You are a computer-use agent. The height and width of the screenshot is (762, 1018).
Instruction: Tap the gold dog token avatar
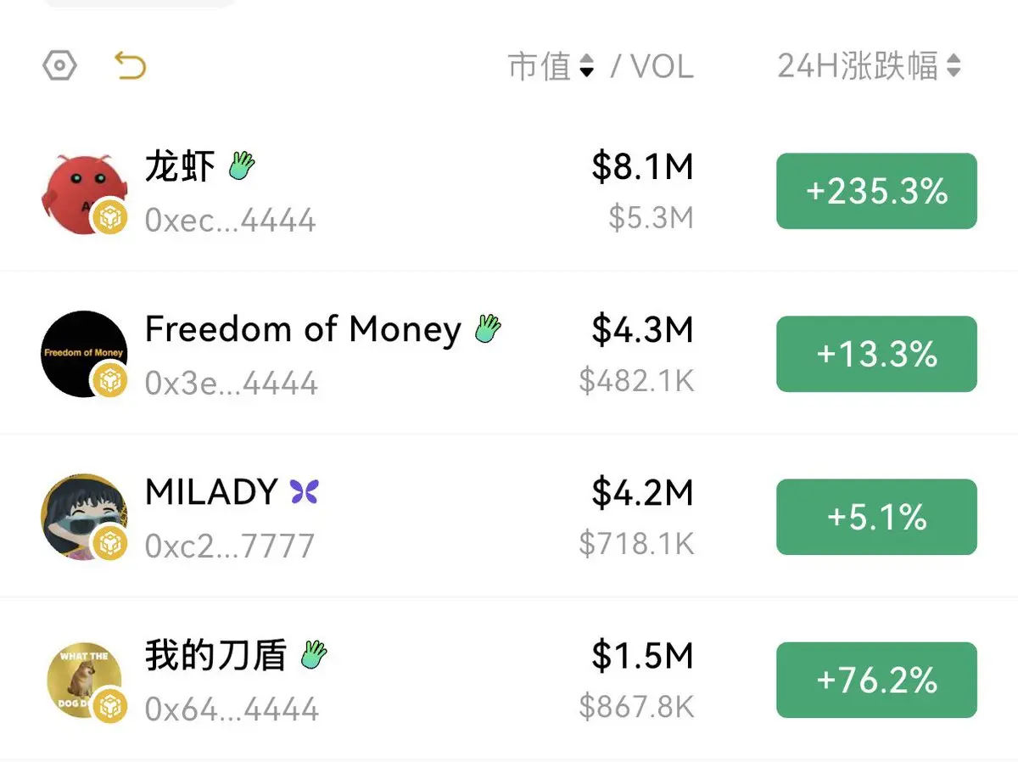[x=84, y=681]
